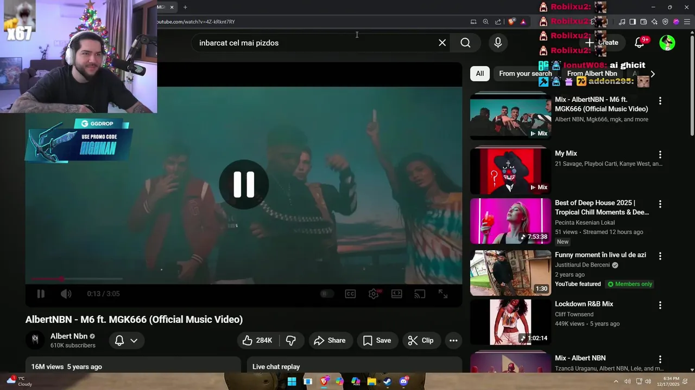Enter full screen mode

pyautogui.click(x=443, y=294)
